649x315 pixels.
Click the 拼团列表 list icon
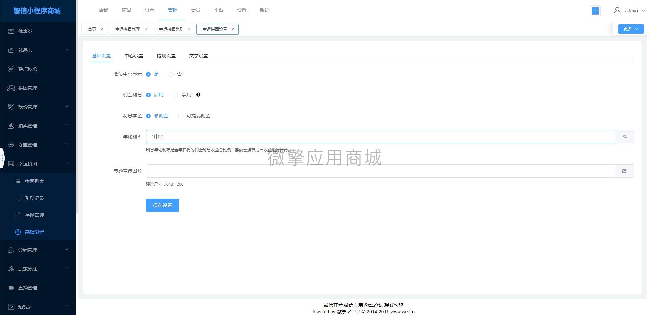pos(18,181)
